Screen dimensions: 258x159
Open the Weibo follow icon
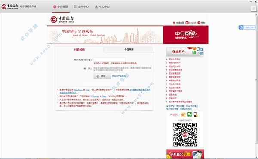[x=183, y=114]
